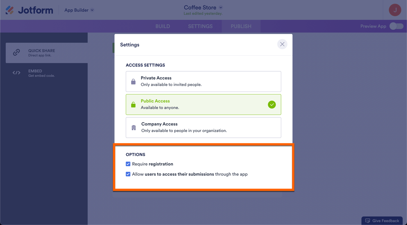
Task: Click the Give Feedback button
Action: tap(382, 221)
